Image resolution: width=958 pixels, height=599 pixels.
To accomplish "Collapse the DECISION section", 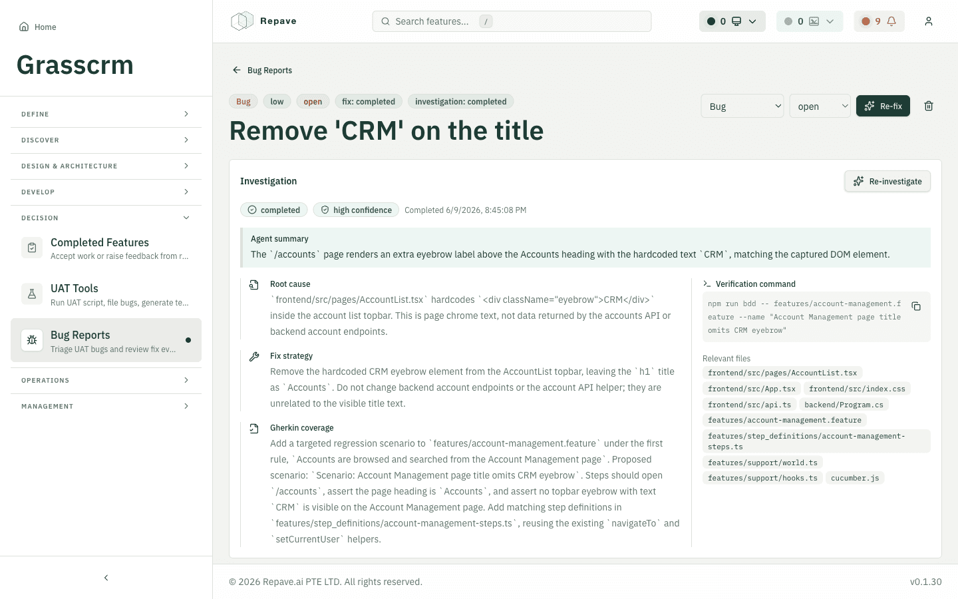I will 106,218.
